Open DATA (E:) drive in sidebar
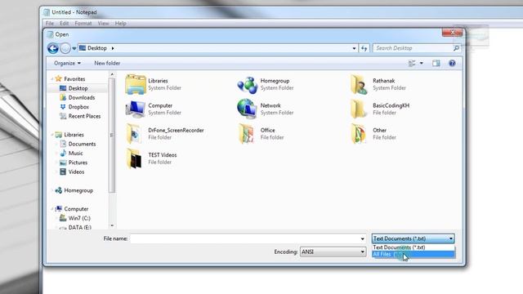Image resolution: width=523 pixels, height=294 pixels. [x=75, y=227]
